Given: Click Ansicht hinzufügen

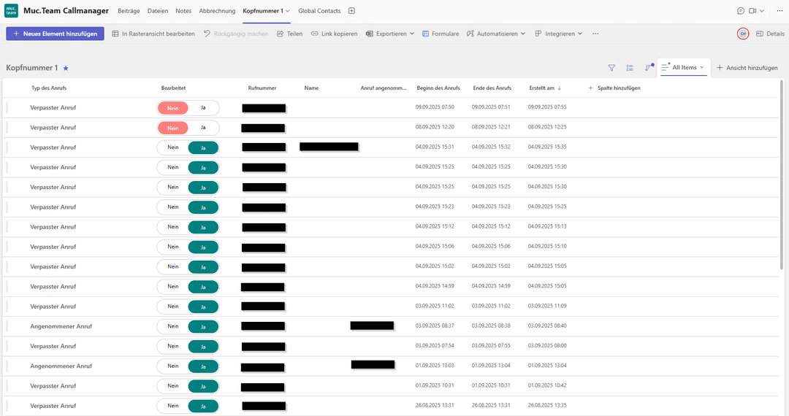Looking at the screenshot, I should click(747, 68).
